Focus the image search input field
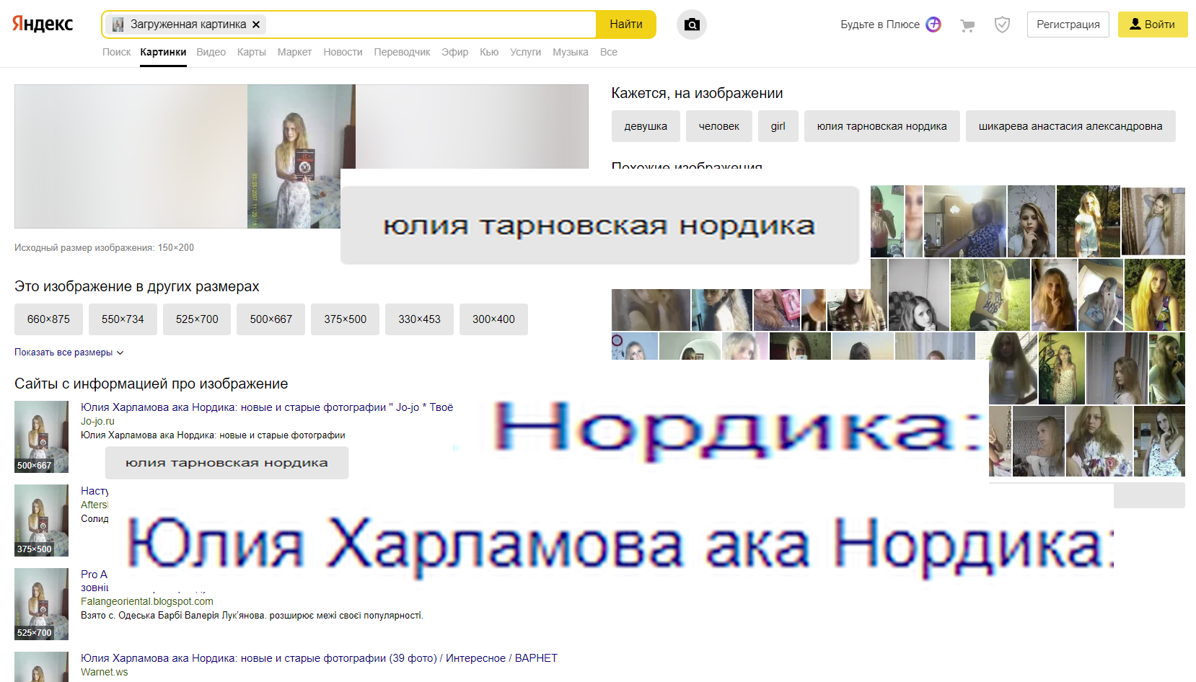The height and width of the screenshot is (682, 1196). click(429, 25)
